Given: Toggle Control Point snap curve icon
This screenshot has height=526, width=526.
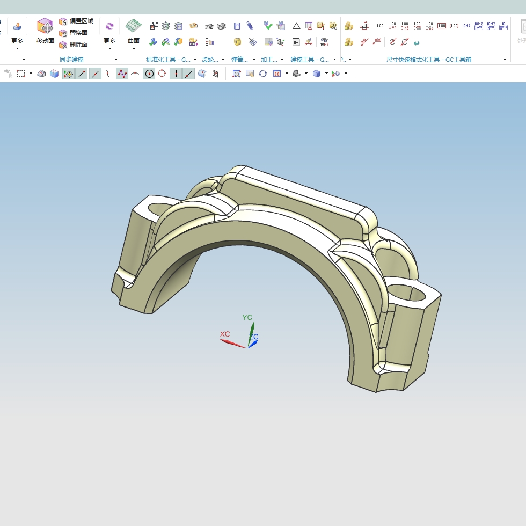Looking at the screenshot, I should pyautogui.click(x=108, y=74).
